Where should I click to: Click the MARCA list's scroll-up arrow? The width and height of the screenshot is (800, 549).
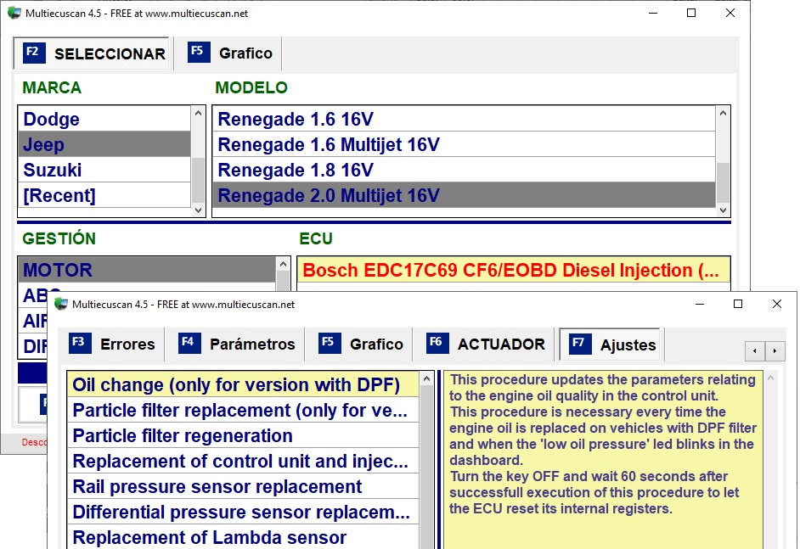[x=198, y=113]
